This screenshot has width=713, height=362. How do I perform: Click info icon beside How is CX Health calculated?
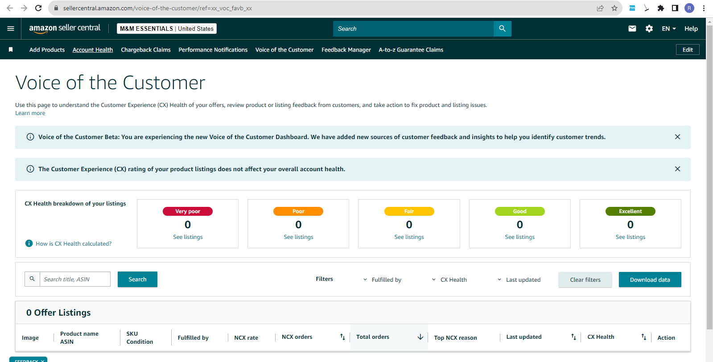[29, 243]
